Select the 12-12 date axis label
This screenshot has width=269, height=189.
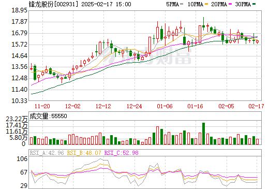103,106
